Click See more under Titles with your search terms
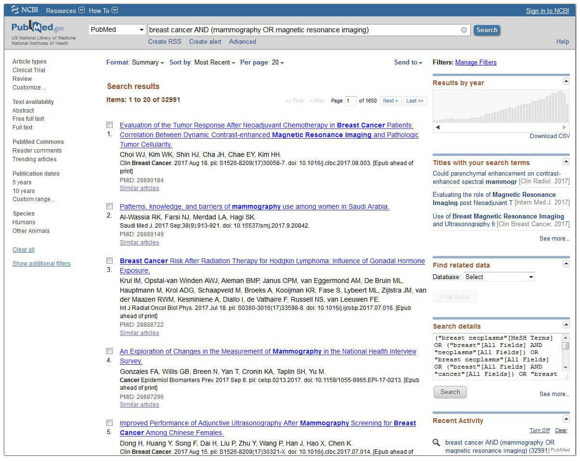 554,239
